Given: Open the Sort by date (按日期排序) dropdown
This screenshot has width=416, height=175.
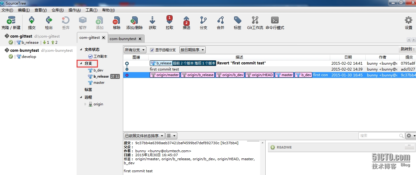Looking at the screenshot, I should coord(192,50).
